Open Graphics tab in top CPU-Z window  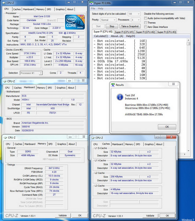(60, 9)
